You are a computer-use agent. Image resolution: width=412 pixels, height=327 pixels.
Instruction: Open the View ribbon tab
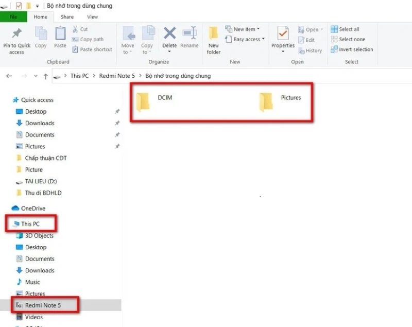[92, 17]
